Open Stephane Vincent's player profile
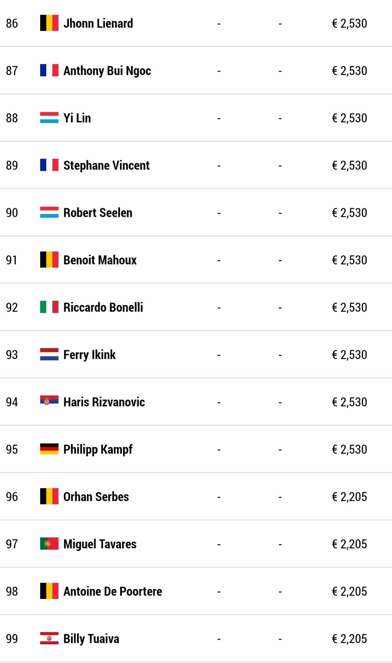The width and height of the screenshot is (392, 663). click(106, 165)
